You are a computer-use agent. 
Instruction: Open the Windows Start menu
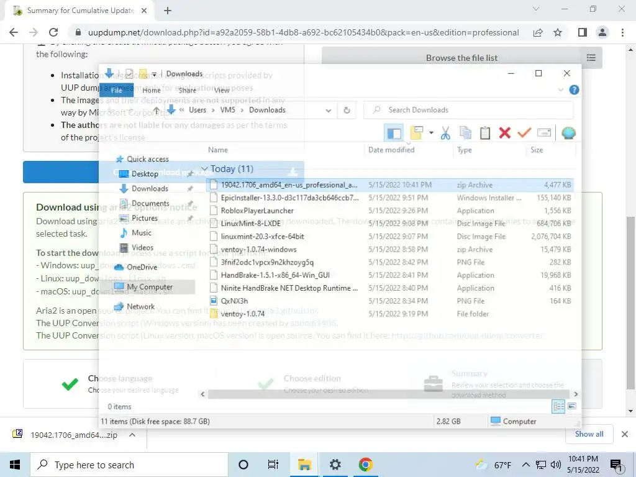pyautogui.click(x=15, y=465)
